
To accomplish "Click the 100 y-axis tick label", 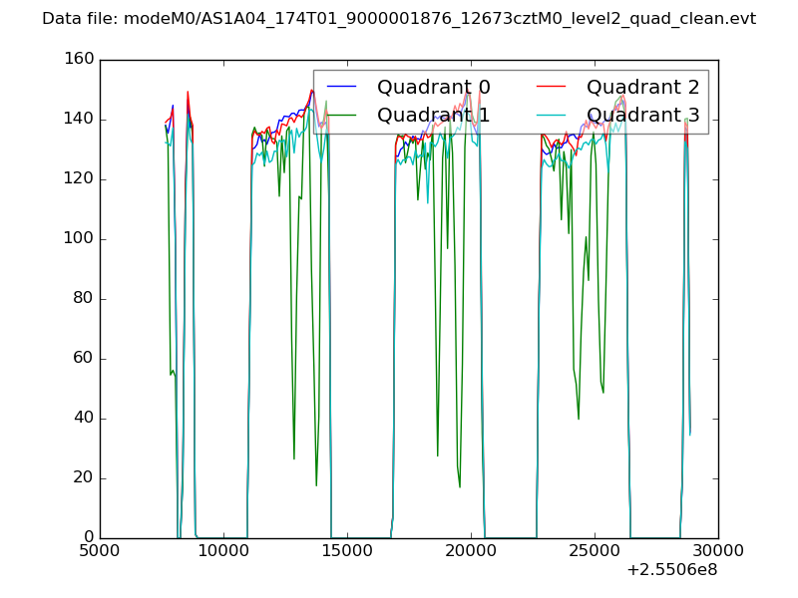I will (78, 239).
